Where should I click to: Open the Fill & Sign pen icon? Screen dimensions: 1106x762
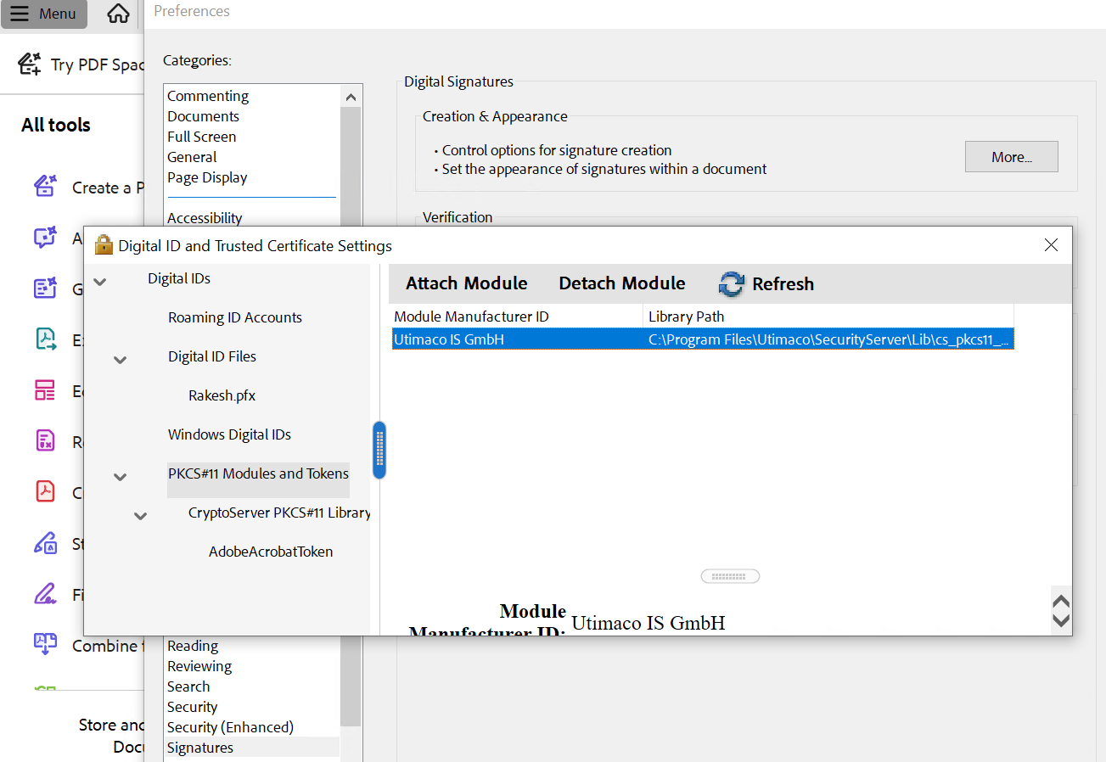pyautogui.click(x=45, y=594)
